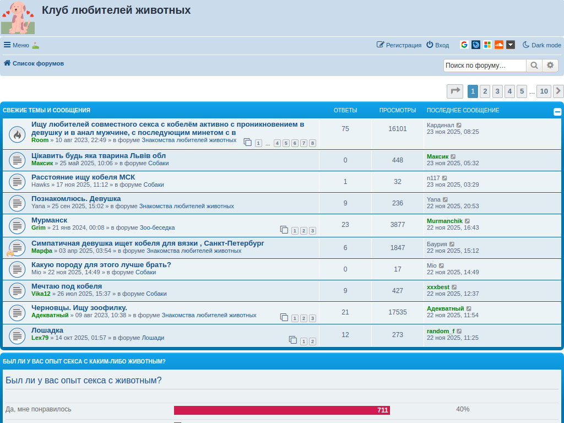This screenshot has height=423, width=564.
Task: Click the Google login icon
Action: click(464, 45)
